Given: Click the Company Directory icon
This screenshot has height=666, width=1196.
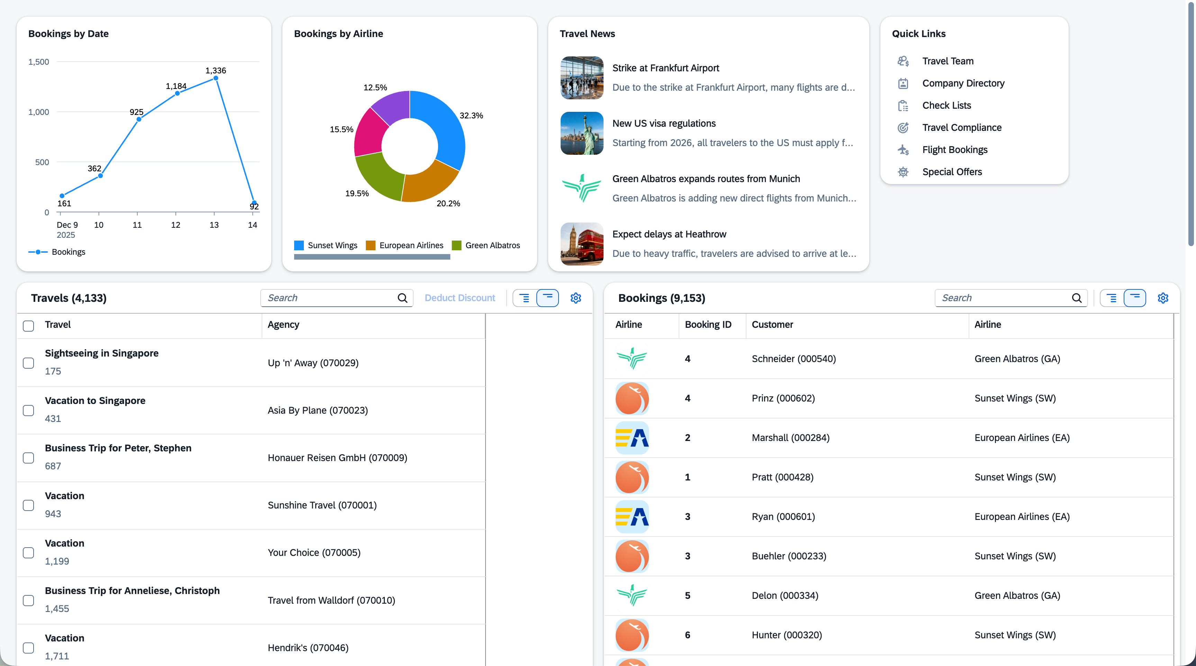Looking at the screenshot, I should point(903,84).
